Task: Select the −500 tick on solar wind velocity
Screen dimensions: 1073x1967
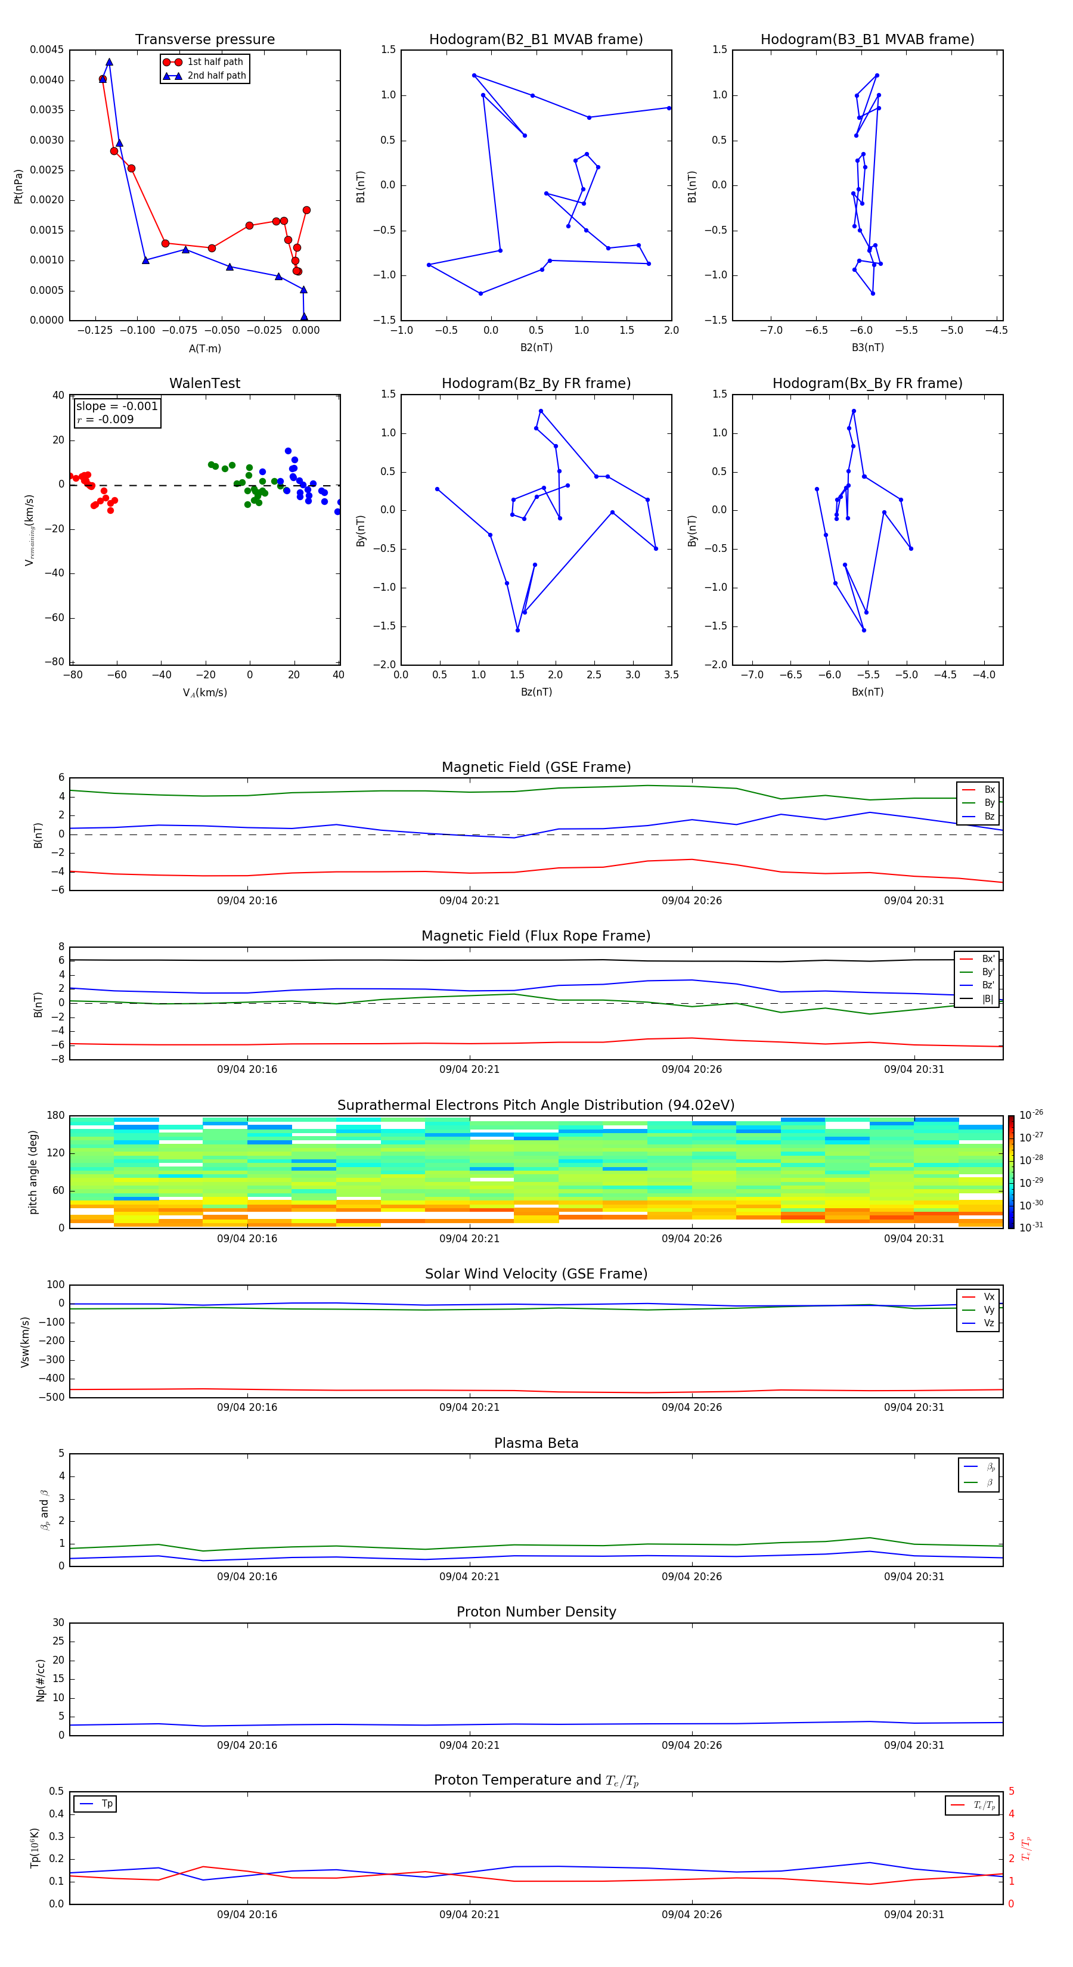Action: [52, 1397]
